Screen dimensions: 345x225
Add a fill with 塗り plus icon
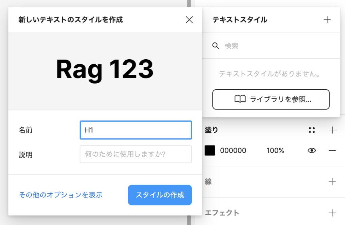click(x=332, y=130)
